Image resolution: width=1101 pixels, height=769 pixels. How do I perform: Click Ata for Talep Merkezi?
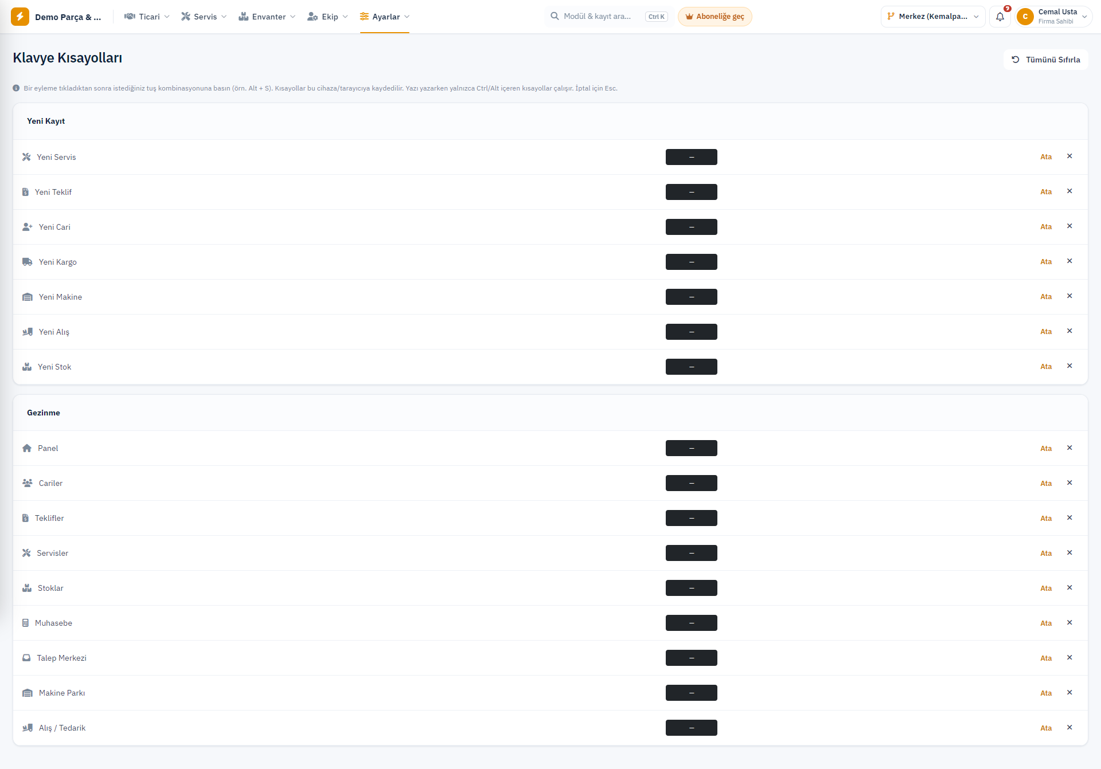click(x=1046, y=658)
